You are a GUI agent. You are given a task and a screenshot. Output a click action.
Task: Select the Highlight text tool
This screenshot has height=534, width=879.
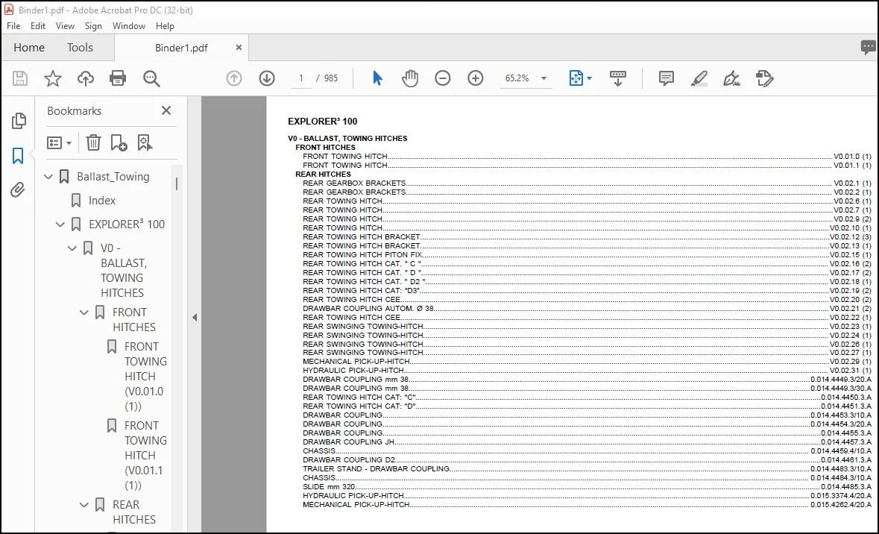pos(699,78)
